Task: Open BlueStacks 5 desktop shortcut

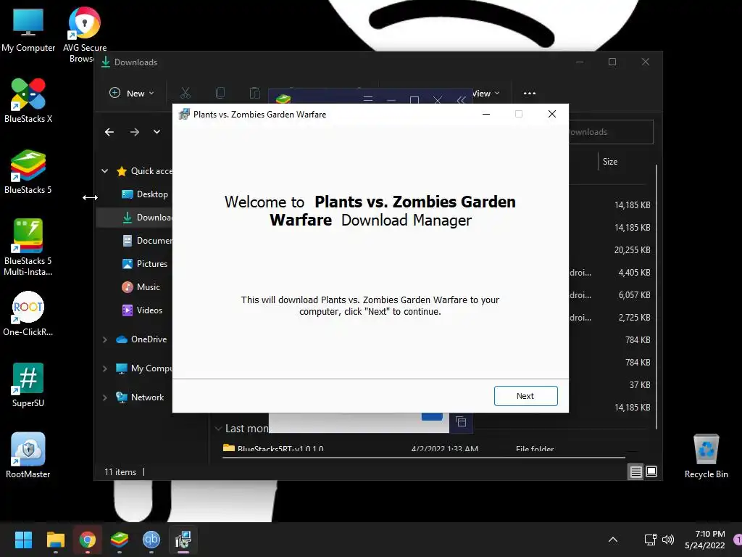Action: tap(28, 171)
